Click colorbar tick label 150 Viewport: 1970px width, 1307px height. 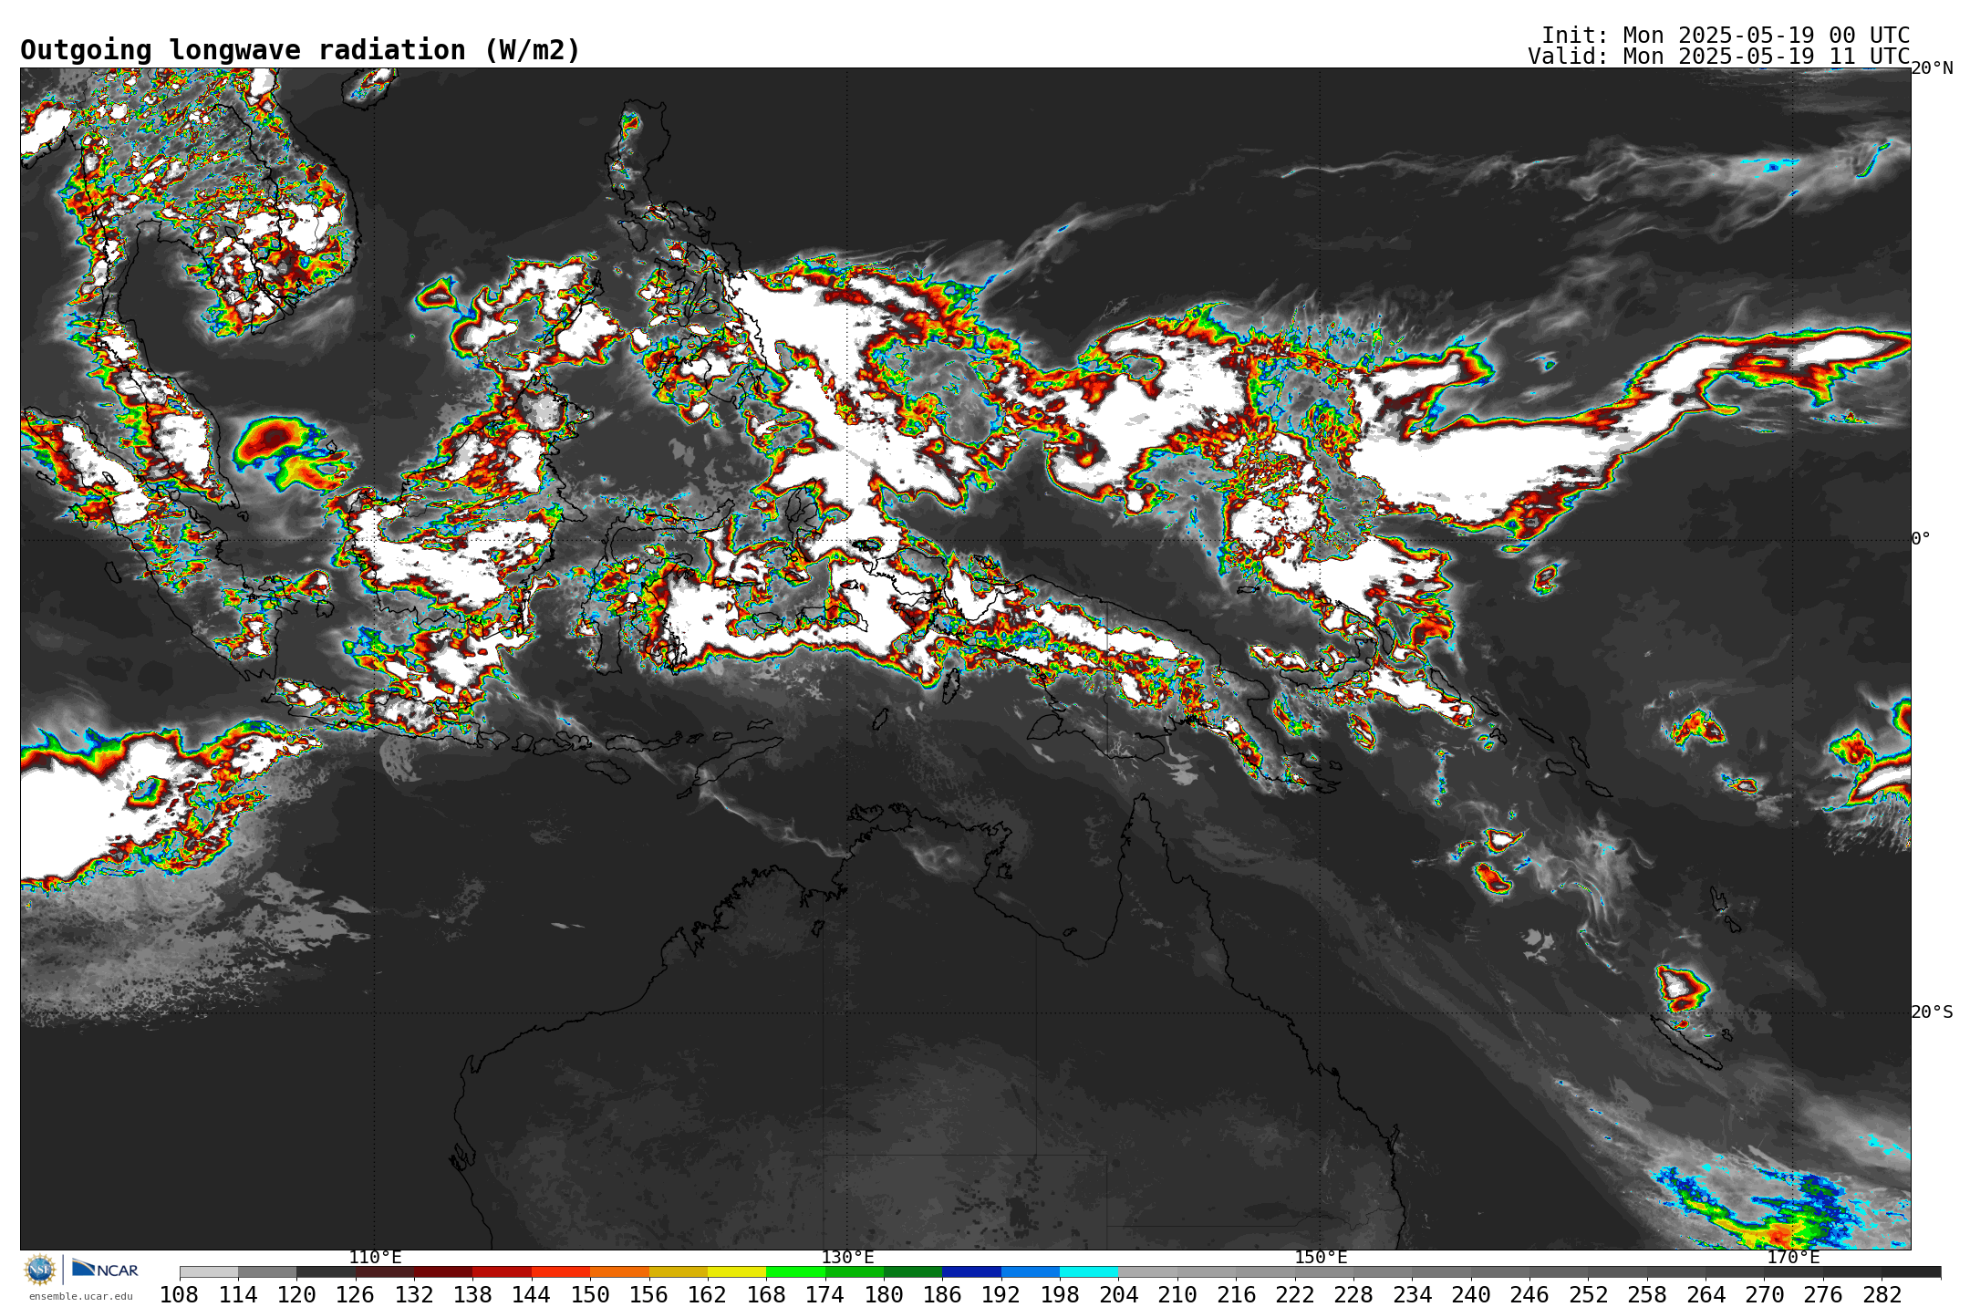[590, 1295]
